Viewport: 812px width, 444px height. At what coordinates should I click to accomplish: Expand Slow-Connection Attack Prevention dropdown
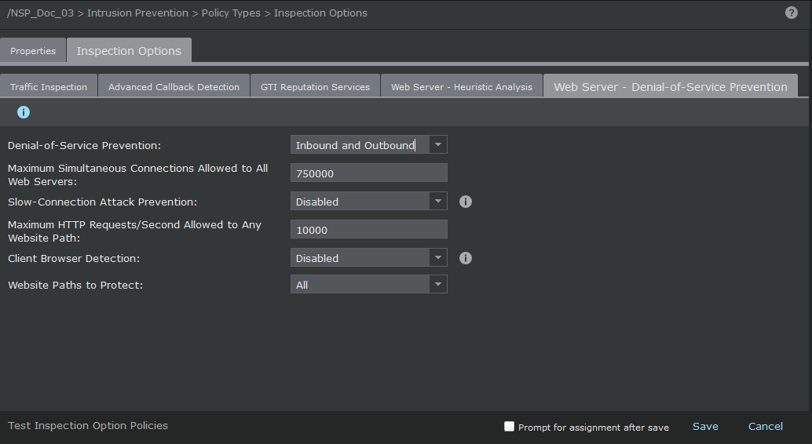438,201
